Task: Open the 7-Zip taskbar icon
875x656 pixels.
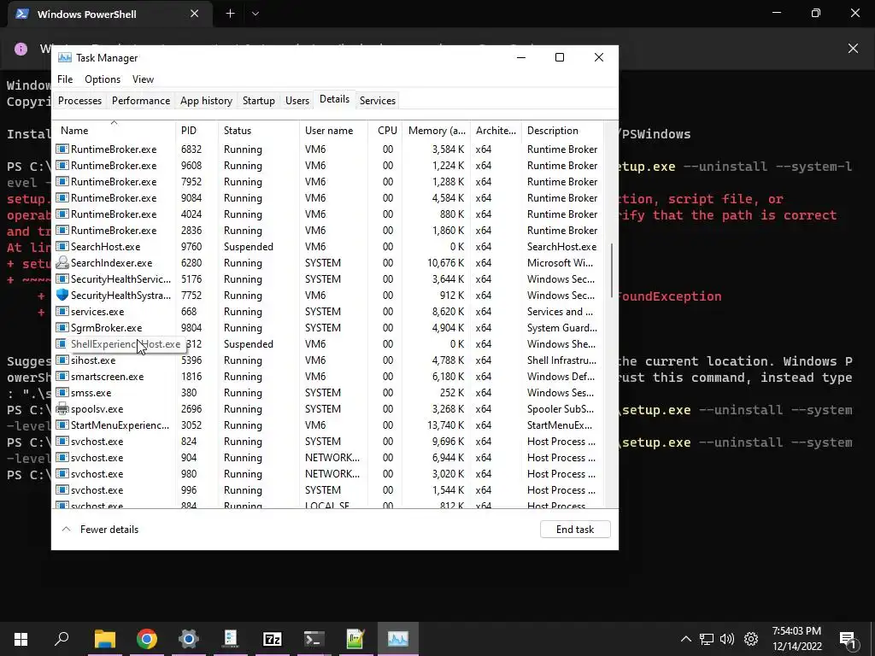Action: (x=272, y=639)
